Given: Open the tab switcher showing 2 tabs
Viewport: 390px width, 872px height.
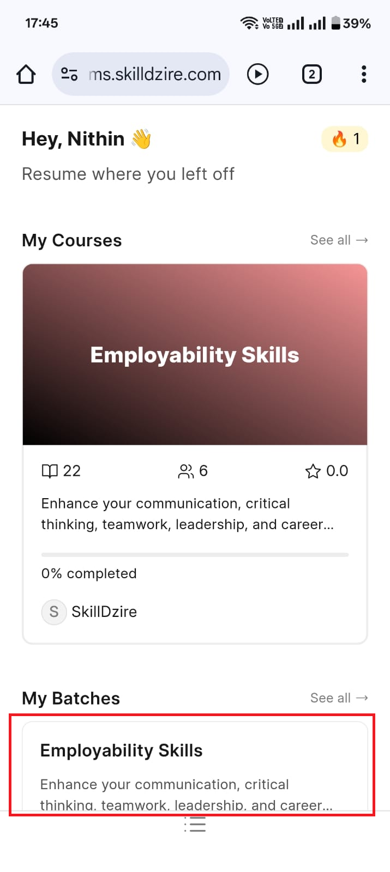Looking at the screenshot, I should [x=311, y=74].
